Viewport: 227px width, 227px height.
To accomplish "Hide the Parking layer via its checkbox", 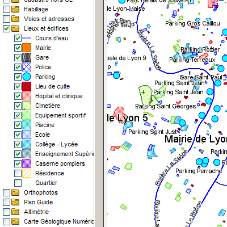I will coord(18,77).
